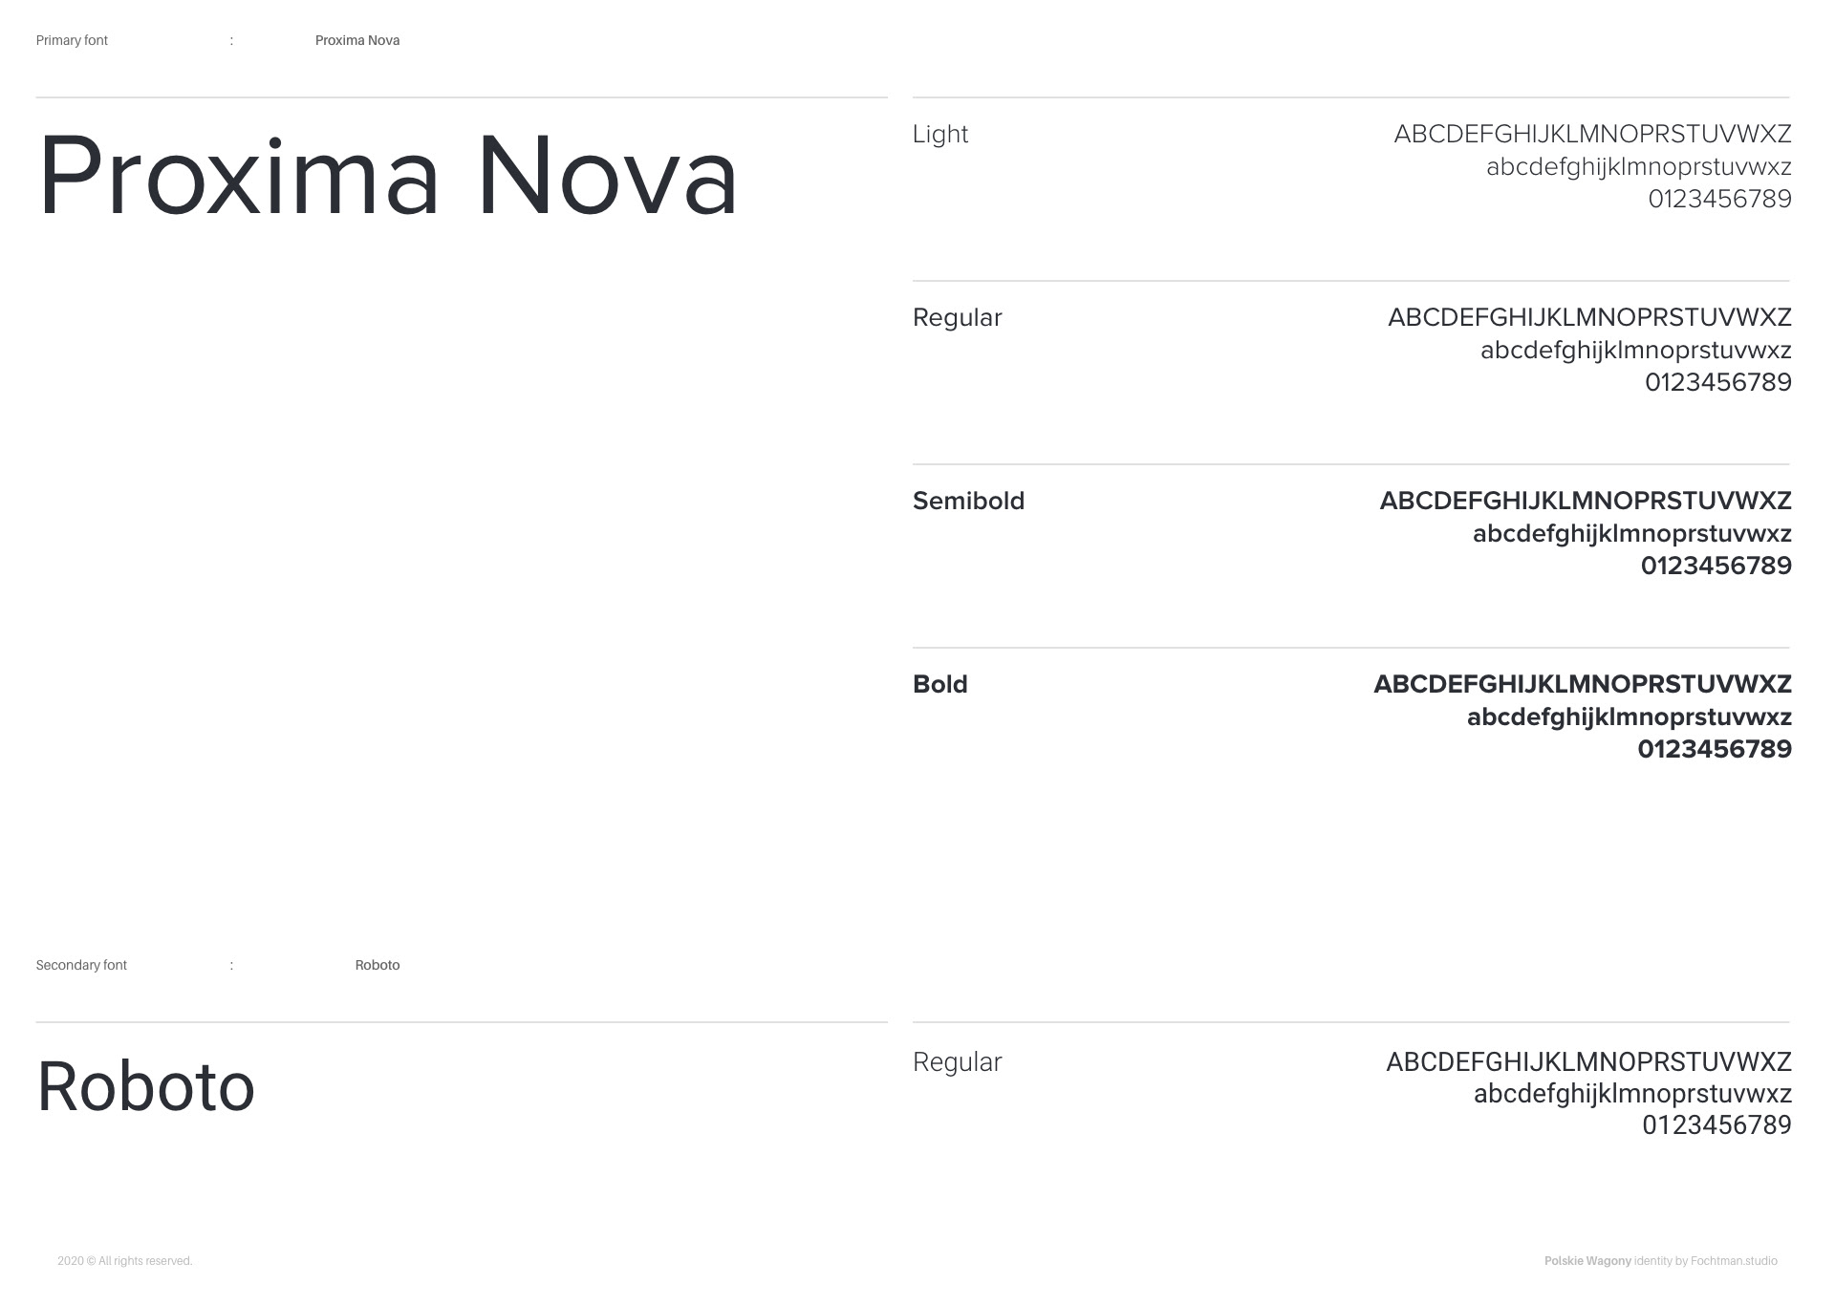Image resolution: width=1835 pixels, height=1305 pixels.
Task: Click the 2020 All rights reserved footer
Action: click(x=125, y=1261)
